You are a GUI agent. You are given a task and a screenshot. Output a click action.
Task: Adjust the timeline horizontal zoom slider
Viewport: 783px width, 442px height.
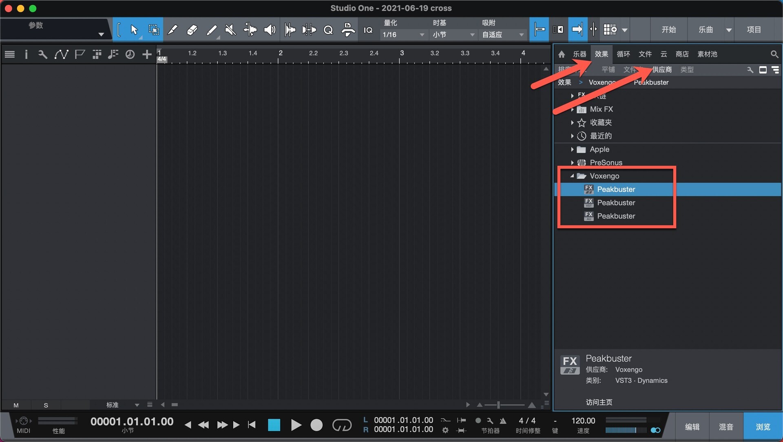point(499,405)
